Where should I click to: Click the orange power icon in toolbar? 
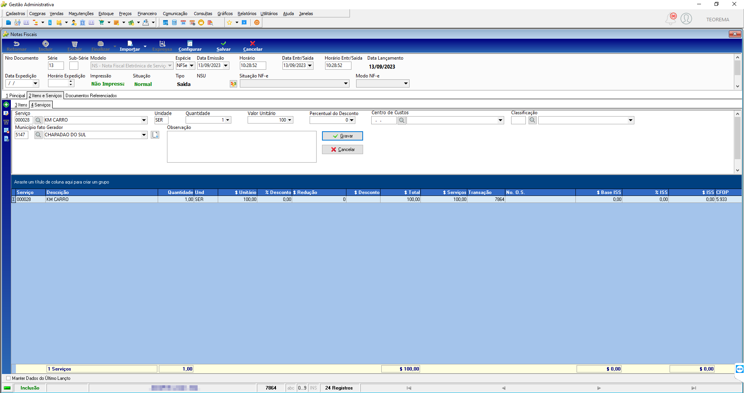pyautogui.click(x=257, y=22)
